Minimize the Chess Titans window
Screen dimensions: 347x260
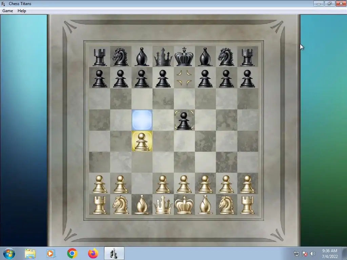pos(319,3)
